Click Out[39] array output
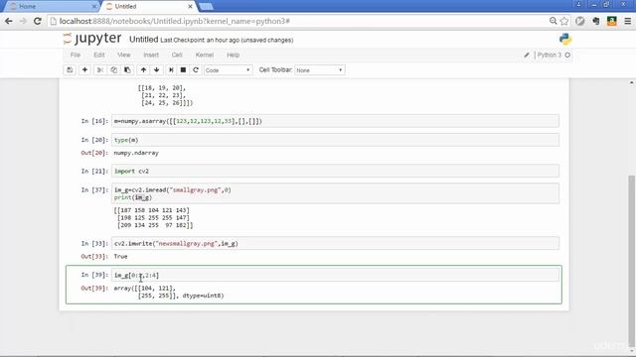This screenshot has height=357, width=636. pos(169,292)
